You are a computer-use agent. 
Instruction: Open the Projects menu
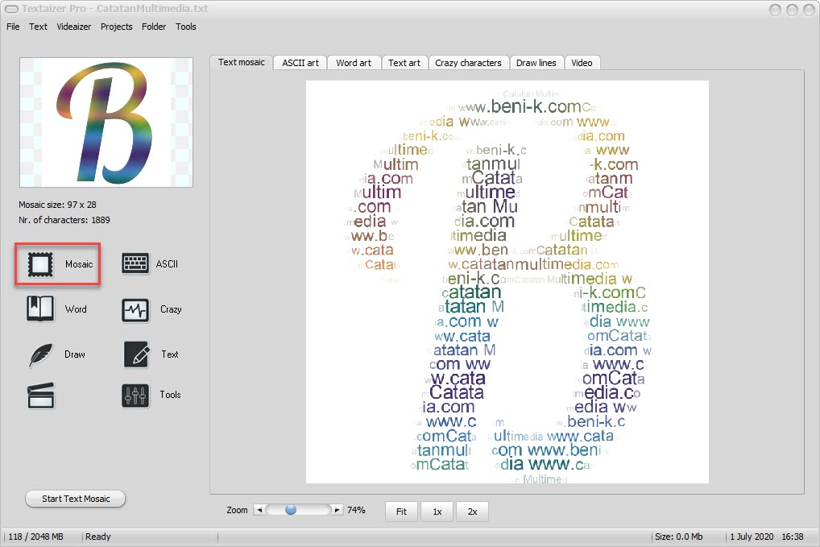pyautogui.click(x=117, y=27)
